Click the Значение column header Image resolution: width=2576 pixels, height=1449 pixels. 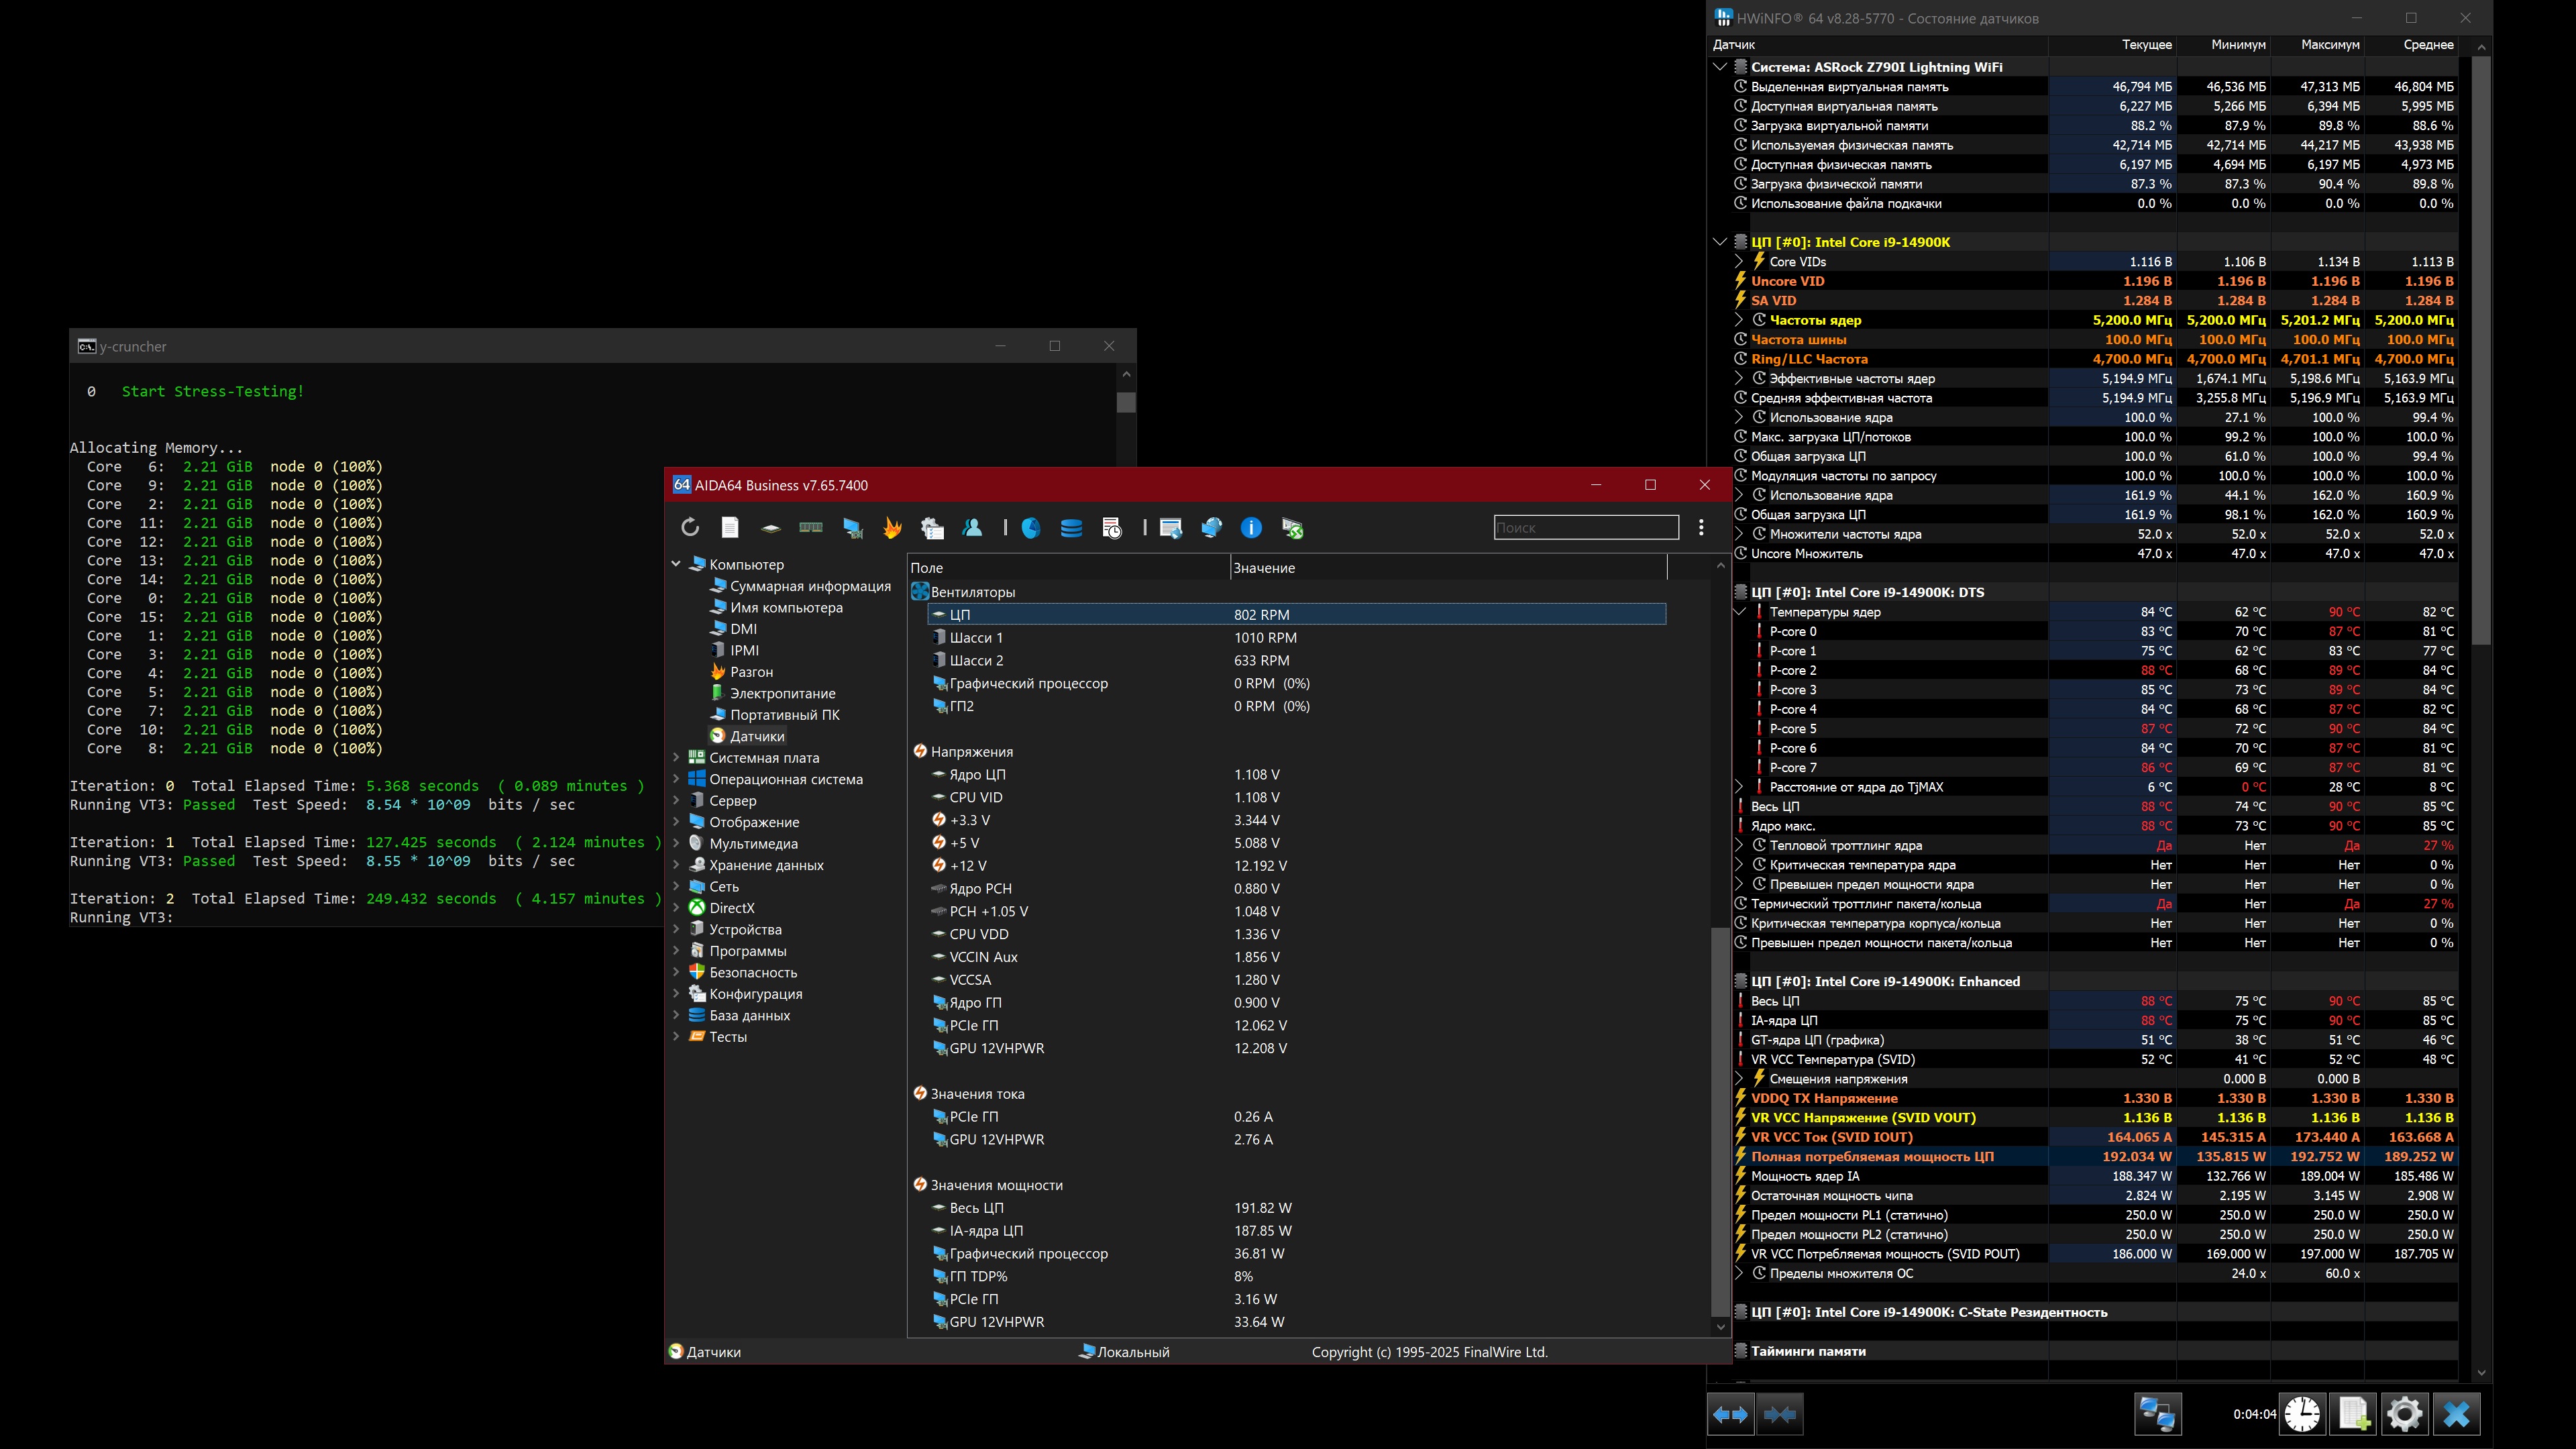coord(1264,568)
